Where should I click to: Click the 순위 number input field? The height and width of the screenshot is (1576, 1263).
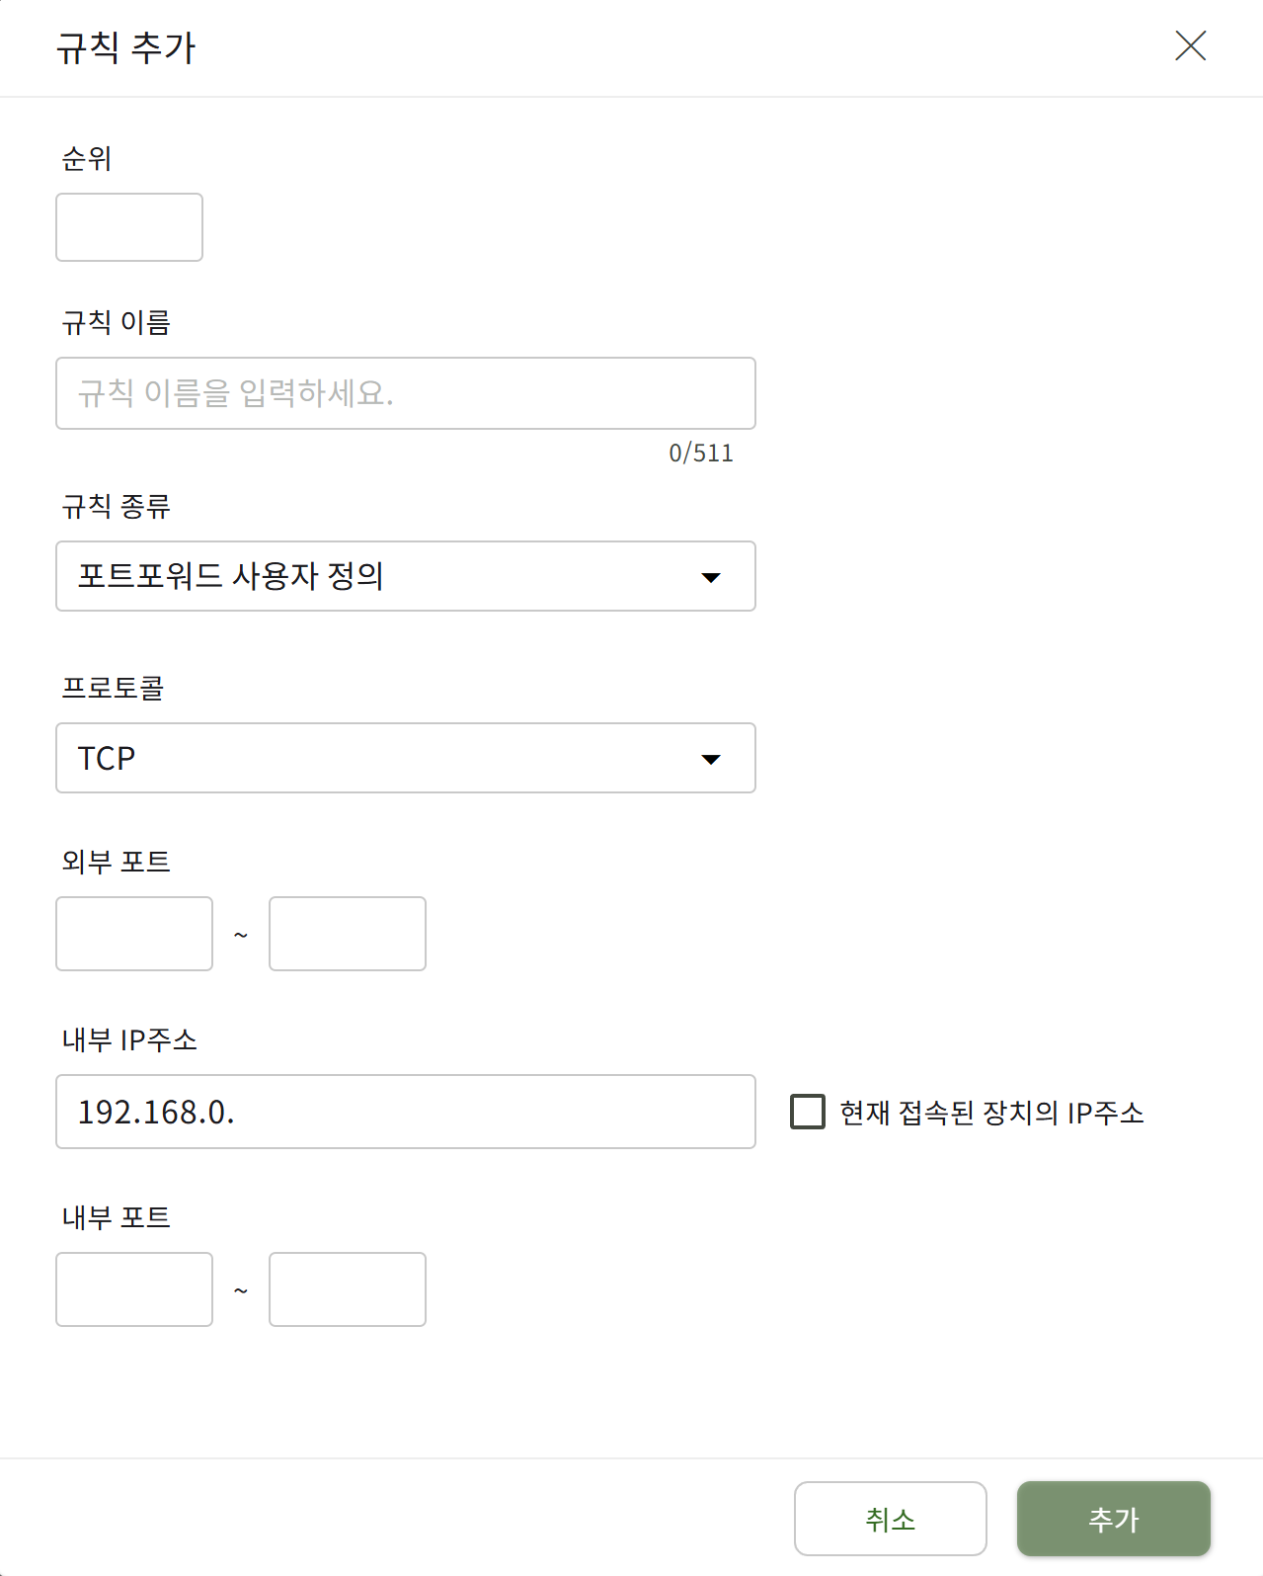[x=128, y=227]
